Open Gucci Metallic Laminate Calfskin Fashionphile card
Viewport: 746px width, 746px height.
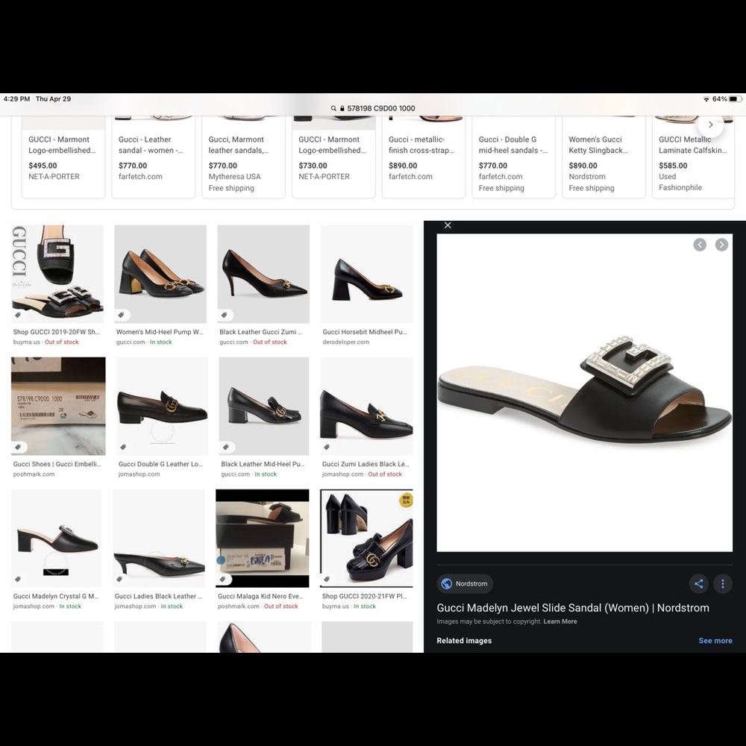point(693,157)
